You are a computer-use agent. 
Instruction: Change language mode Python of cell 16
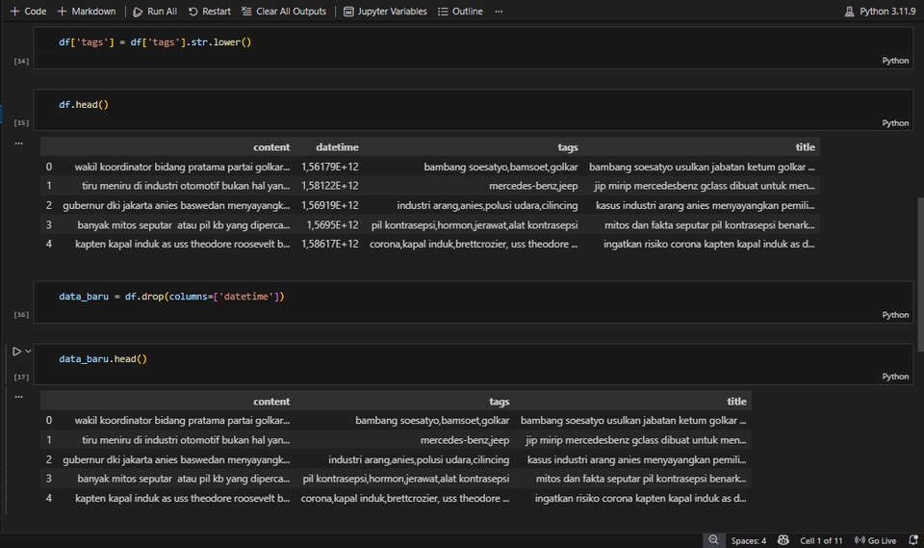point(895,315)
